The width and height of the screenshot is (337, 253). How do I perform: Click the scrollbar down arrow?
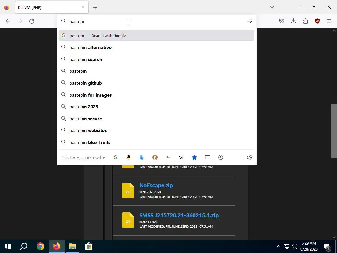(x=334, y=237)
